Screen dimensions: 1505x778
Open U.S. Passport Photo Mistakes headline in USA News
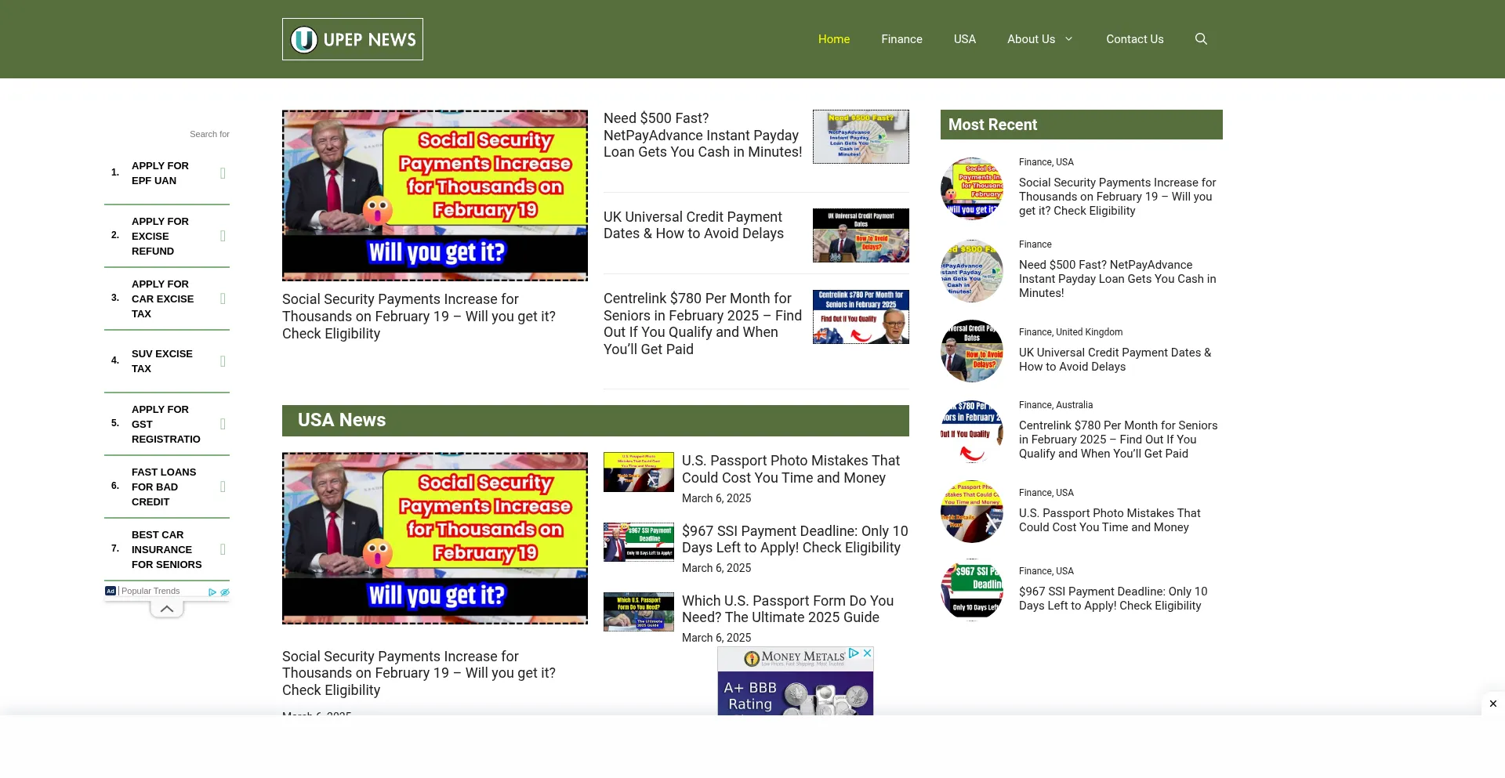point(791,469)
